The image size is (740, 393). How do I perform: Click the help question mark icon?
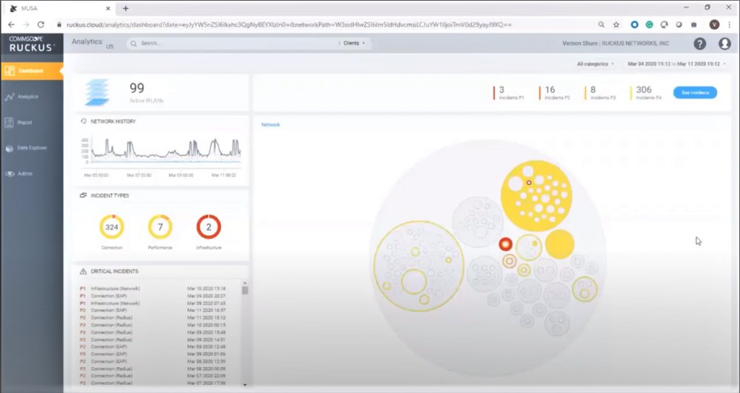(700, 43)
